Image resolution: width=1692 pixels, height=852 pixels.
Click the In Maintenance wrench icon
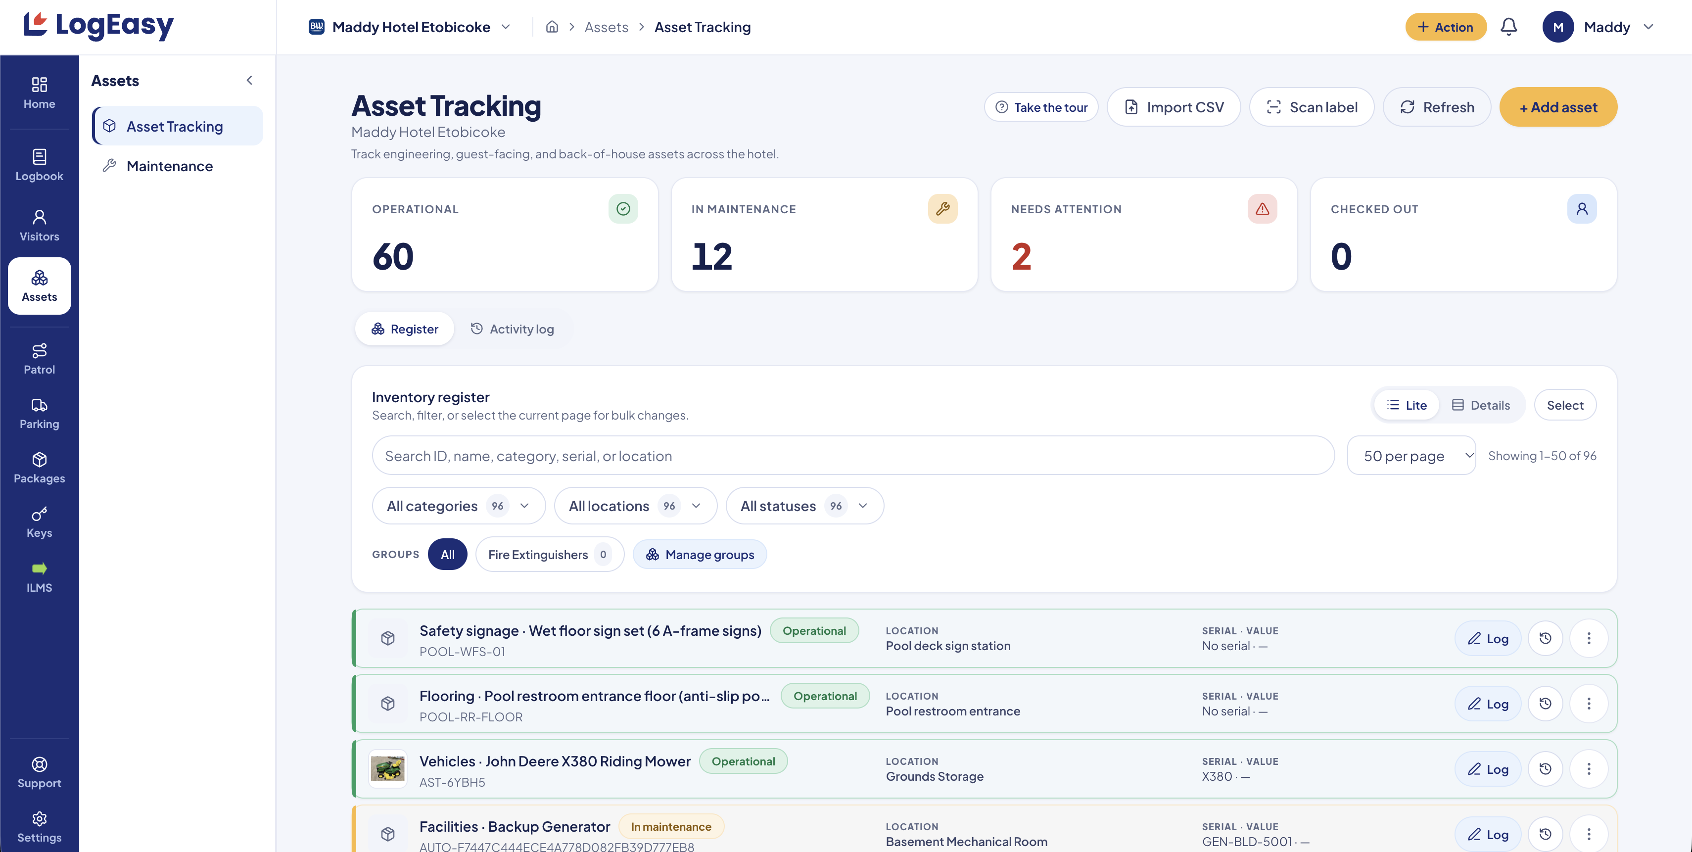[x=942, y=209]
